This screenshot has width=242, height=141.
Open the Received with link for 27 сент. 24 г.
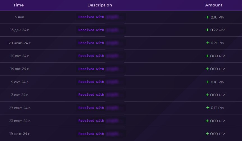coord(91,108)
